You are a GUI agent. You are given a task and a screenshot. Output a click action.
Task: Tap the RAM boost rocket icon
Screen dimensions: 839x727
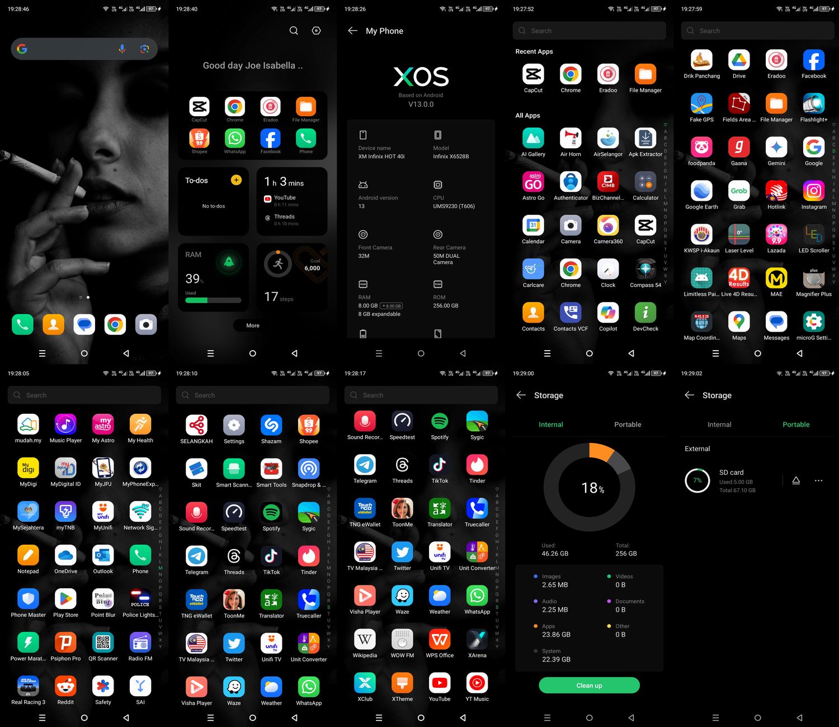(x=228, y=262)
